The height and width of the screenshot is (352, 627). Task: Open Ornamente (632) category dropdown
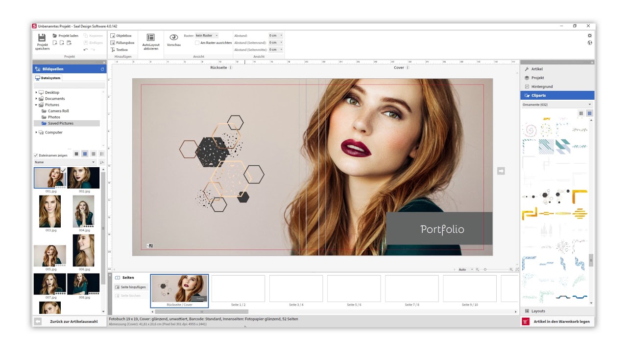tap(557, 105)
